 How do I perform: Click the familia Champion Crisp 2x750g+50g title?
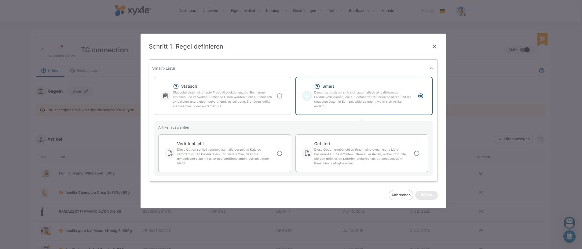(x=97, y=192)
